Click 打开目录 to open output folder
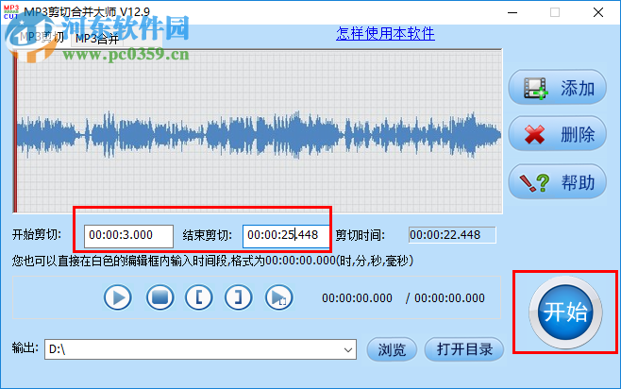 [x=464, y=349]
